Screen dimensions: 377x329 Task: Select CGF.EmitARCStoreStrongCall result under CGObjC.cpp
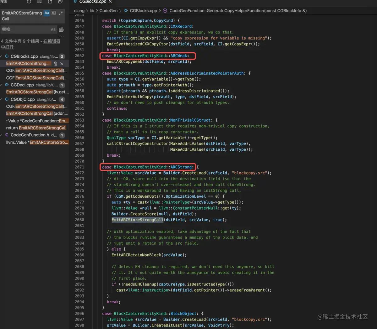click(37, 107)
